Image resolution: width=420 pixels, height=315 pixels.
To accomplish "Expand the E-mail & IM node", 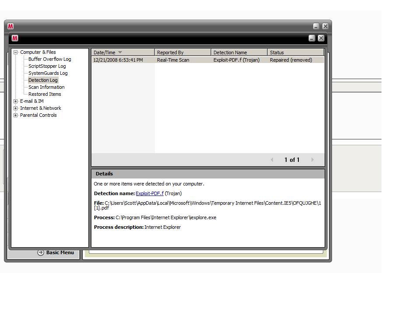I will pyautogui.click(x=16, y=101).
